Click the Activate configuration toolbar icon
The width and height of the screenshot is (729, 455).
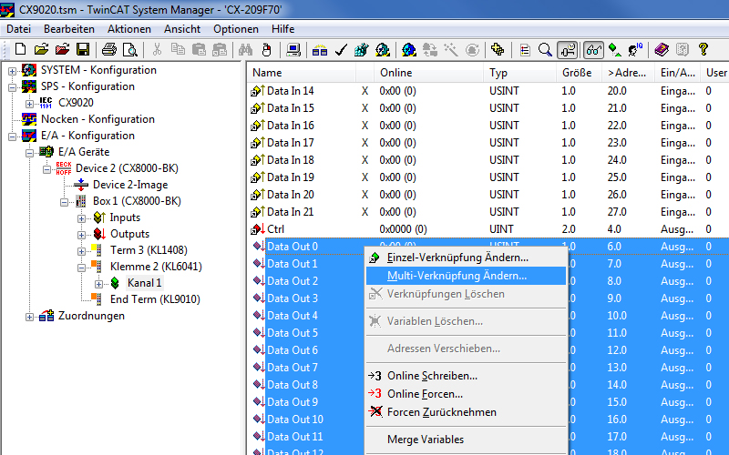(361, 49)
